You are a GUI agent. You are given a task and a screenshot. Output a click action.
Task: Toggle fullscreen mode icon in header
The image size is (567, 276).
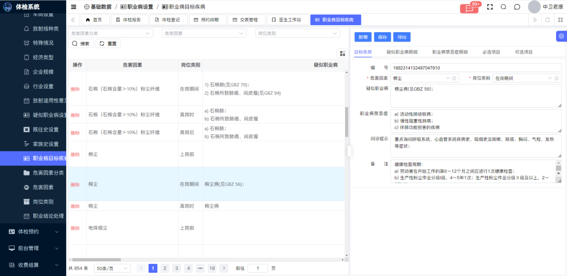click(x=489, y=7)
